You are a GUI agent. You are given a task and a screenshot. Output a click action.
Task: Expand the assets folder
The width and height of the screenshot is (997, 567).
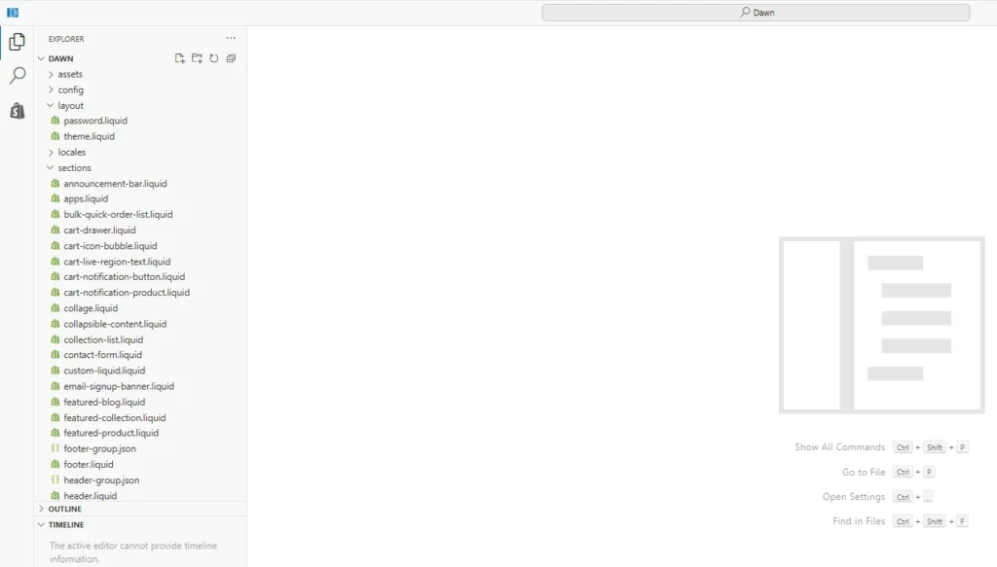tap(70, 74)
